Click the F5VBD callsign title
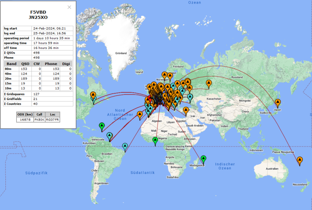This screenshot has width=312, height=210. tap(38, 12)
